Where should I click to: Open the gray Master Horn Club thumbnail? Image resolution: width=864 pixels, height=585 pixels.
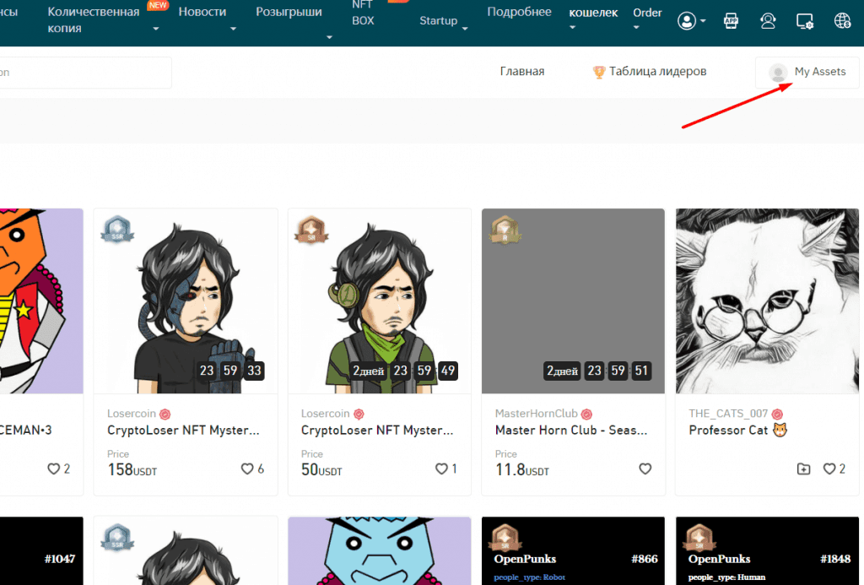[573, 301]
